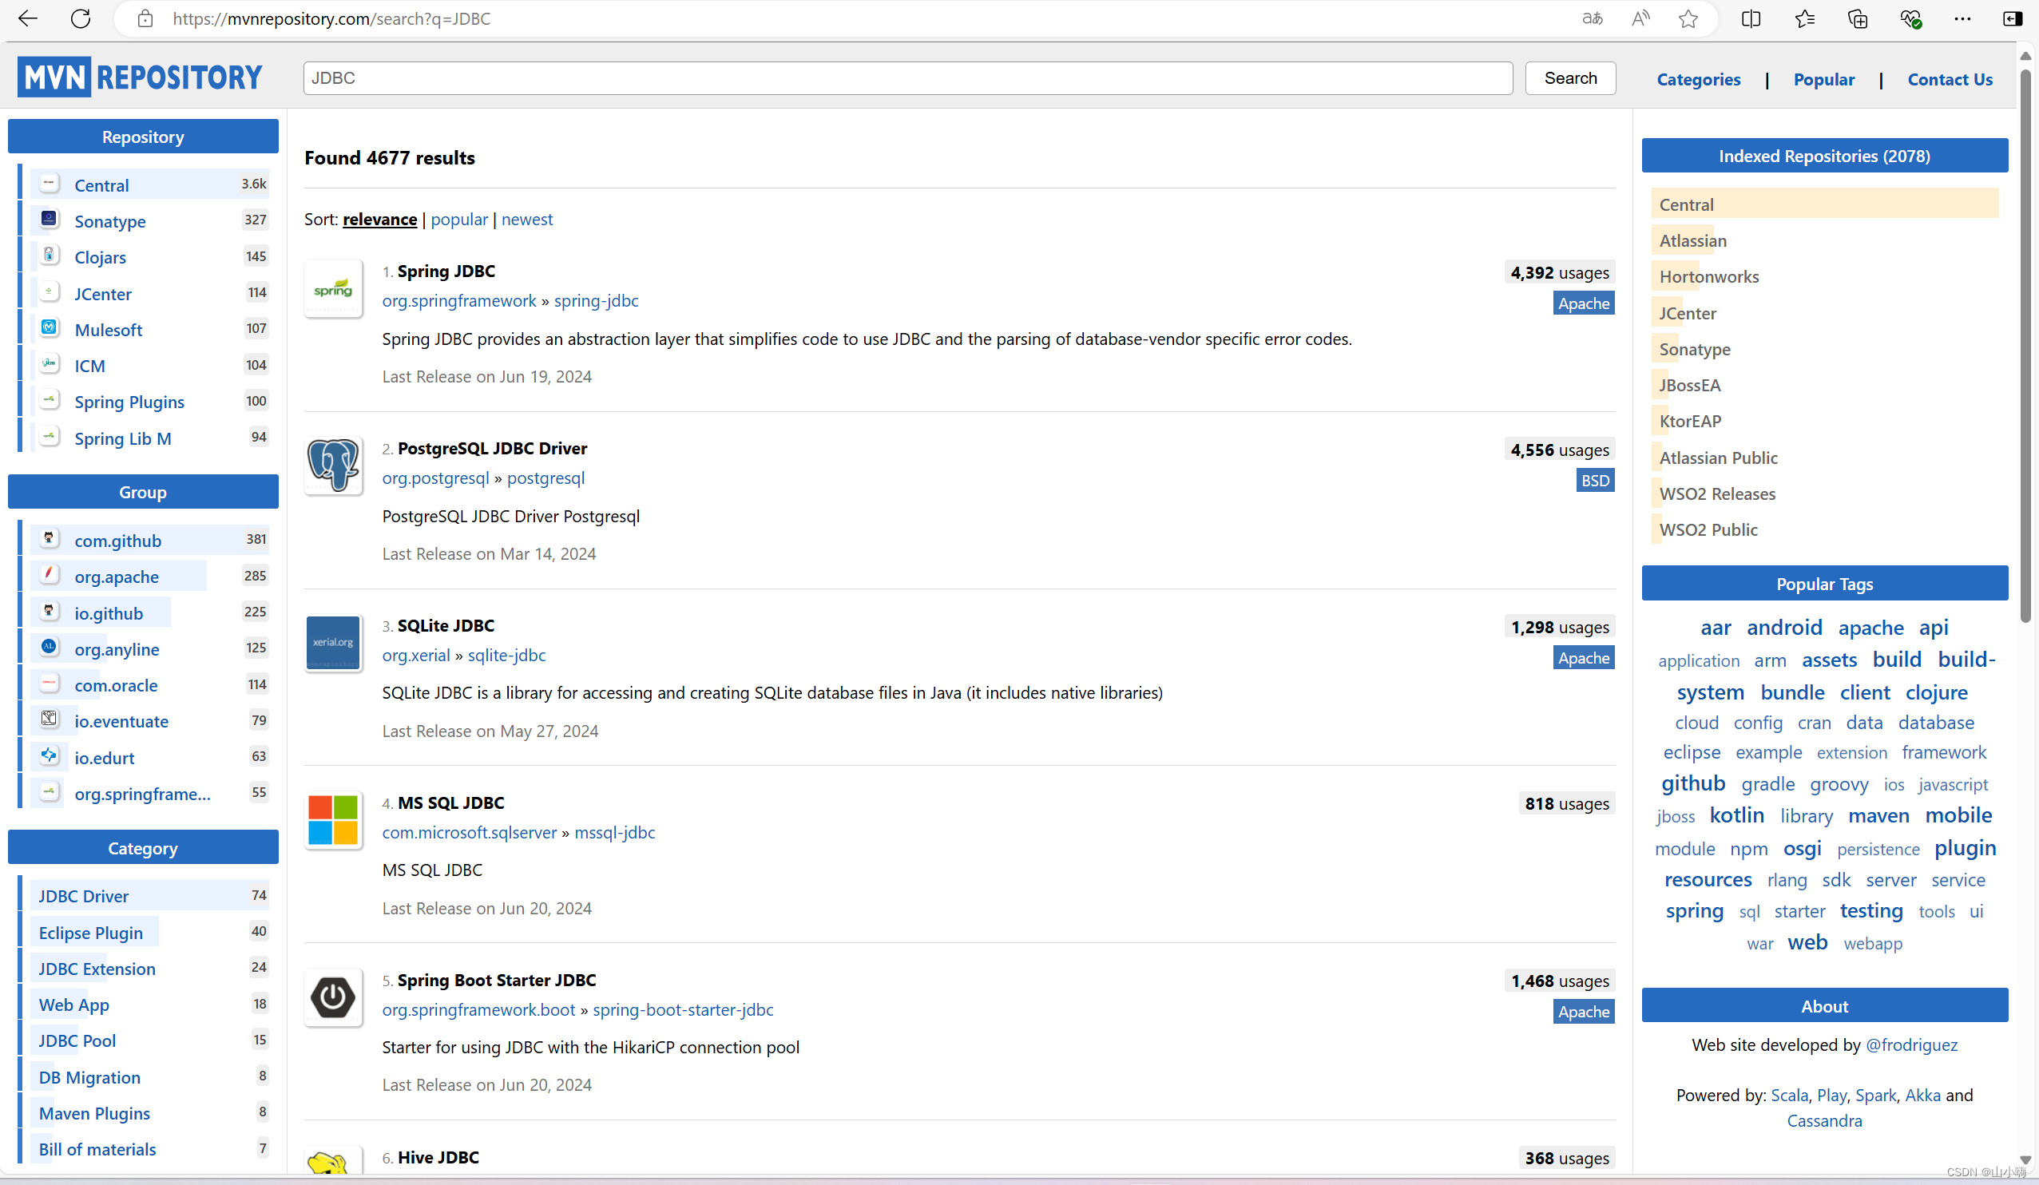Viewport: 2039px width, 1185px height.
Task: Click the Spring JDBC logo thumbnail
Action: tap(332, 289)
